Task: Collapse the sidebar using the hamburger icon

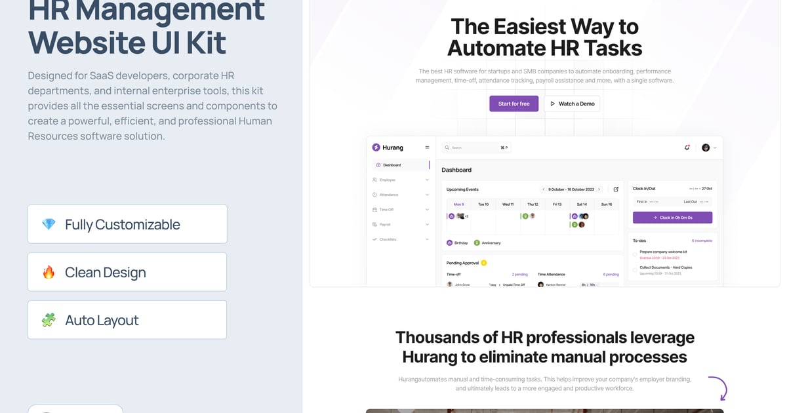Action: [426, 147]
